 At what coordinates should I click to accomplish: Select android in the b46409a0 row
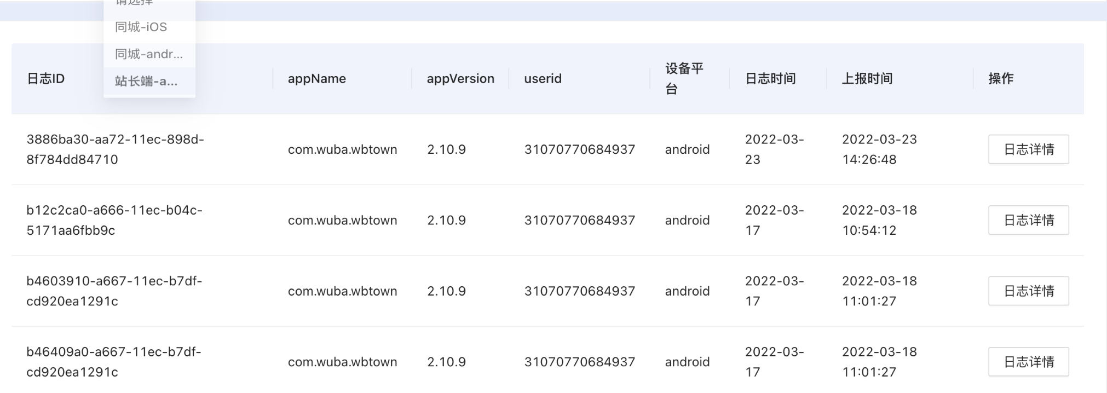pos(687,362)
